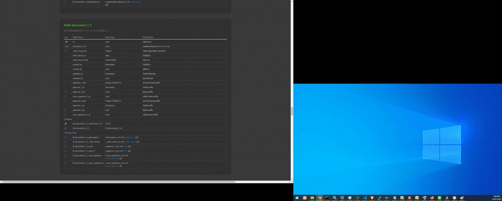
Task: Follow the _refer_choice reference link
Action: [130, 142]
